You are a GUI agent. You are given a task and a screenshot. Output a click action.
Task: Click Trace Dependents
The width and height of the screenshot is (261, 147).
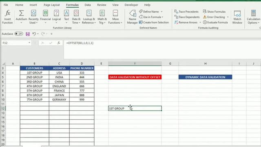tap(187, 17)
